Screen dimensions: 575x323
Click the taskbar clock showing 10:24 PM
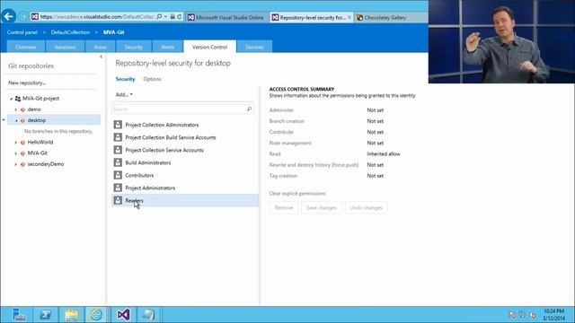point(553,315)
